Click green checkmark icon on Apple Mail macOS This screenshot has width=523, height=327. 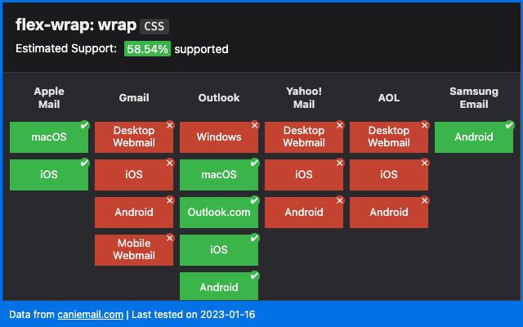[x=84, y=125]
